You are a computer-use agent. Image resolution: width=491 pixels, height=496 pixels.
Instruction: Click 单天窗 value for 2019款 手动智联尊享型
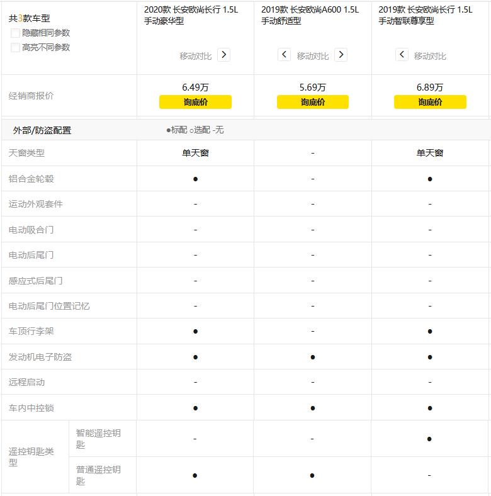(430, 153)
